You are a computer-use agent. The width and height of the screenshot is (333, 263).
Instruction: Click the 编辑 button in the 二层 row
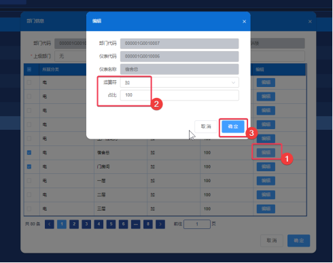click(x=266, y=195)
